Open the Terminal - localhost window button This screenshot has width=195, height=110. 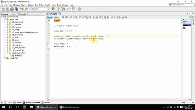coord(31,103)
